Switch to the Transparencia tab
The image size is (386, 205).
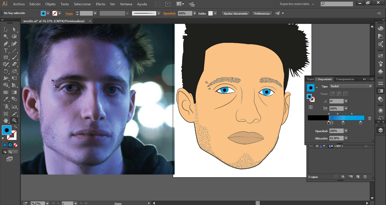pos(345,79)
